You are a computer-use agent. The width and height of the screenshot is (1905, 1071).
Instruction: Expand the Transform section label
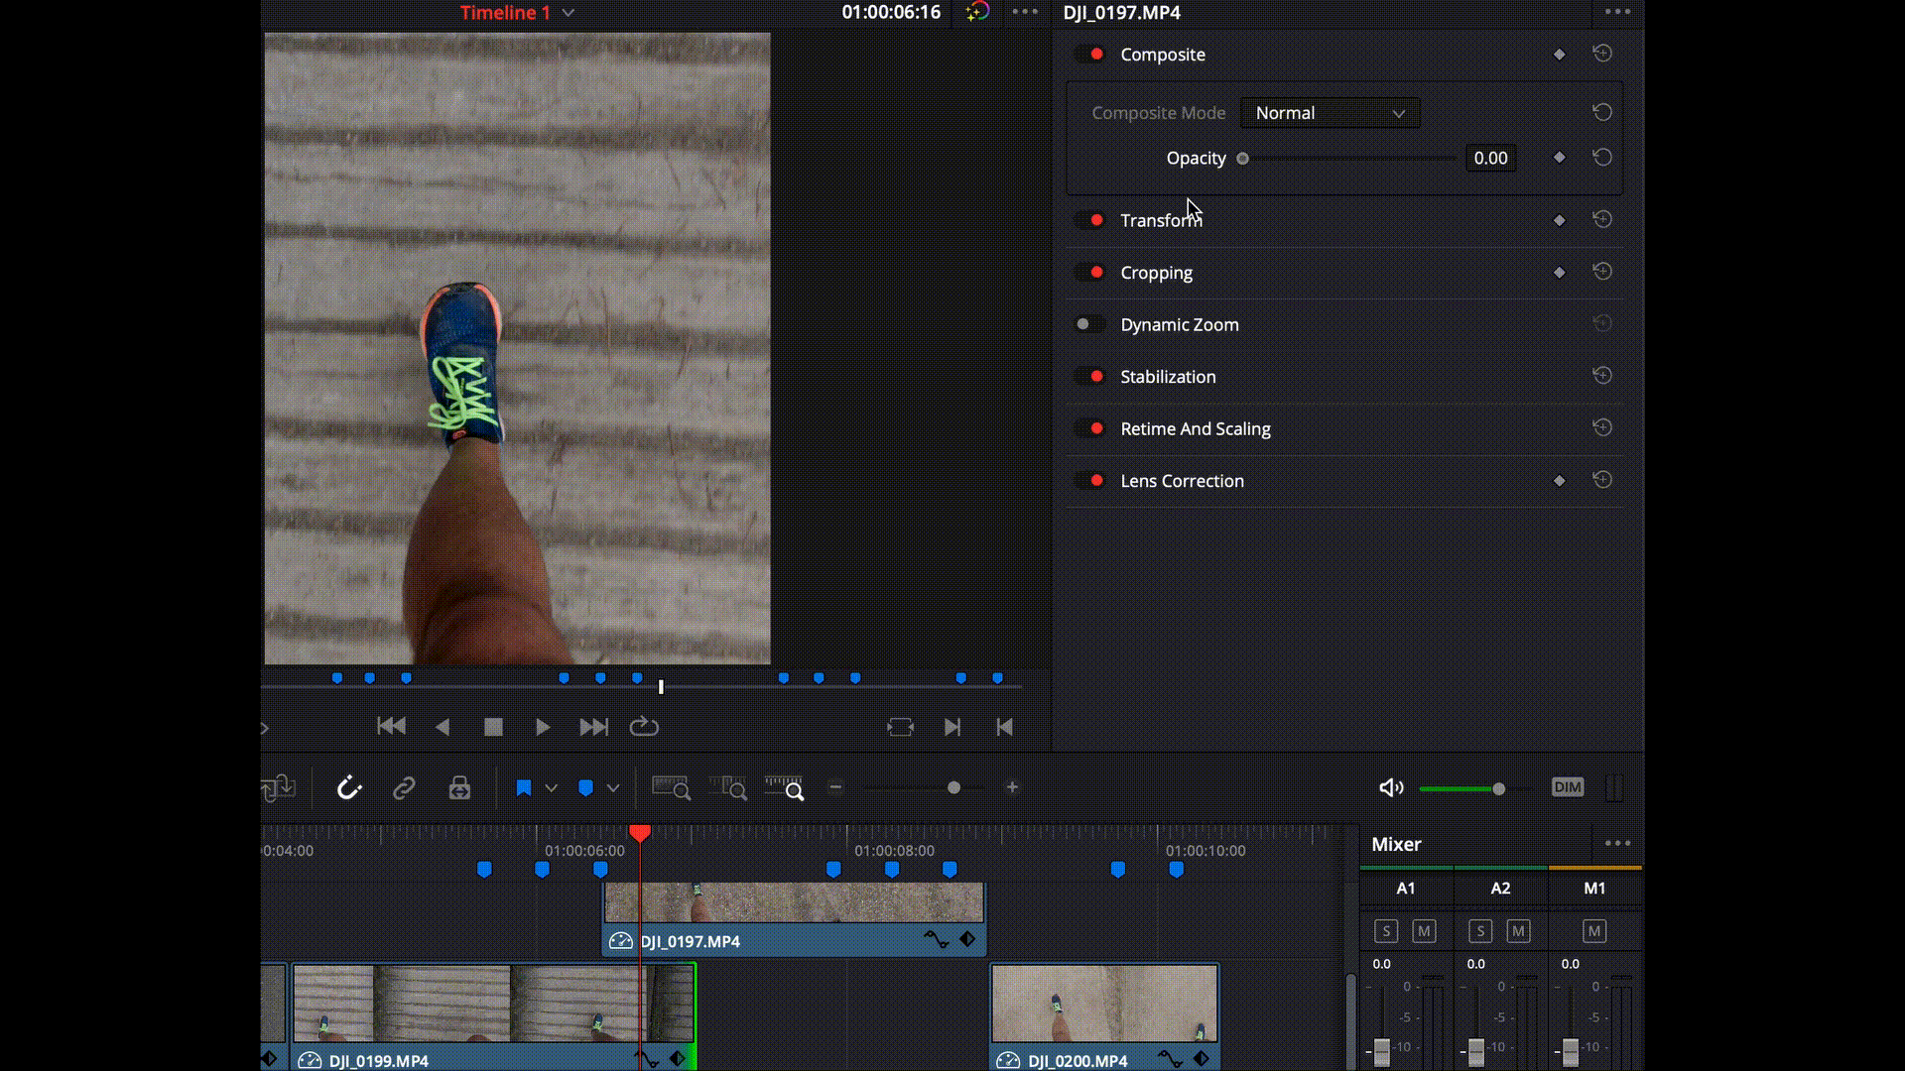[1161, 220]
